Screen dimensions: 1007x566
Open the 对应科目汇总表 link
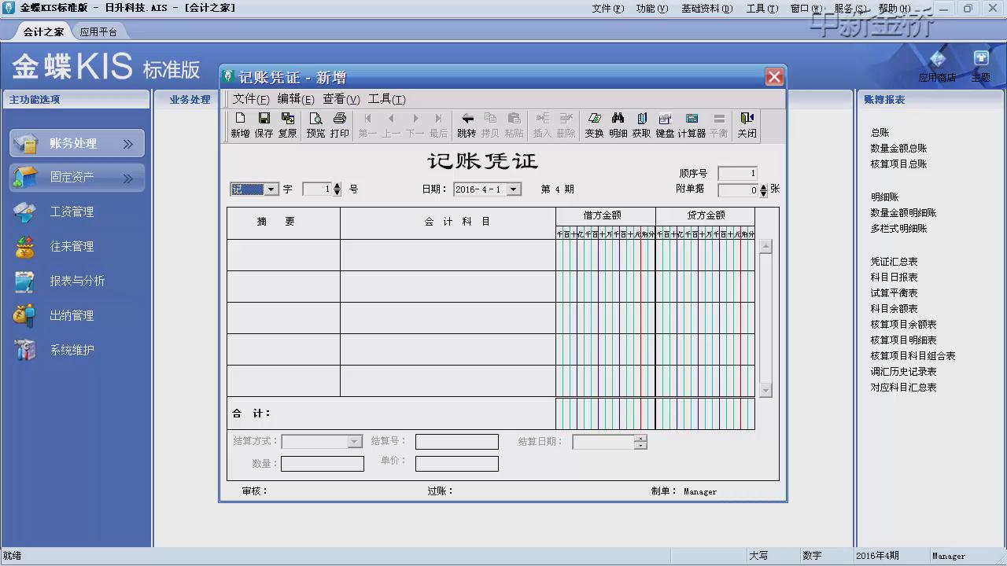click(903, 388)
